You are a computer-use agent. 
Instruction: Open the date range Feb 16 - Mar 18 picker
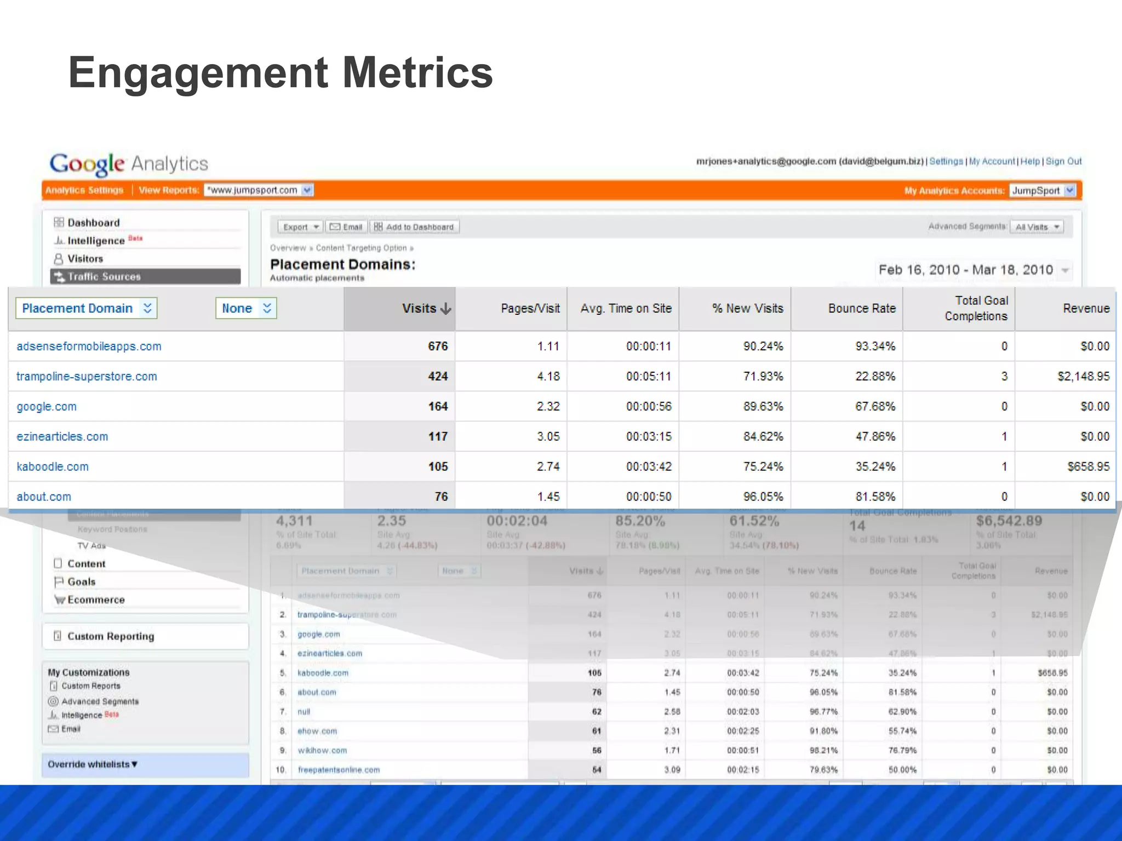point(974,270)
